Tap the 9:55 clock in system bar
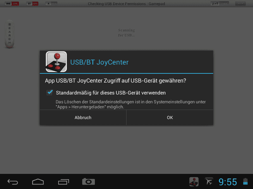253x189 pixels. tap(228, 182)
